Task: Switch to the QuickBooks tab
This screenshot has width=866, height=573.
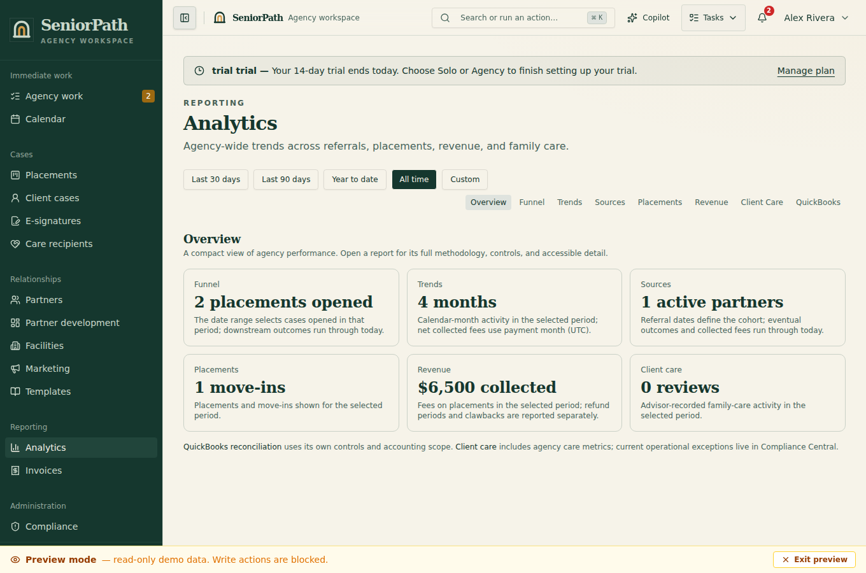Action: [818, 202]
